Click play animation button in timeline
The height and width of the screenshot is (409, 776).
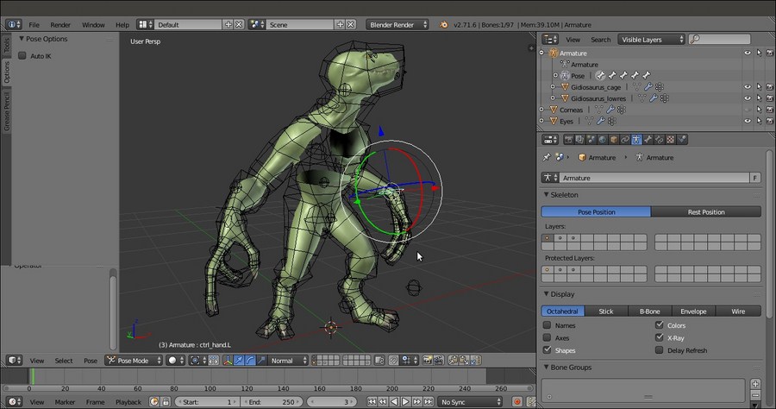tap(405, 402)
